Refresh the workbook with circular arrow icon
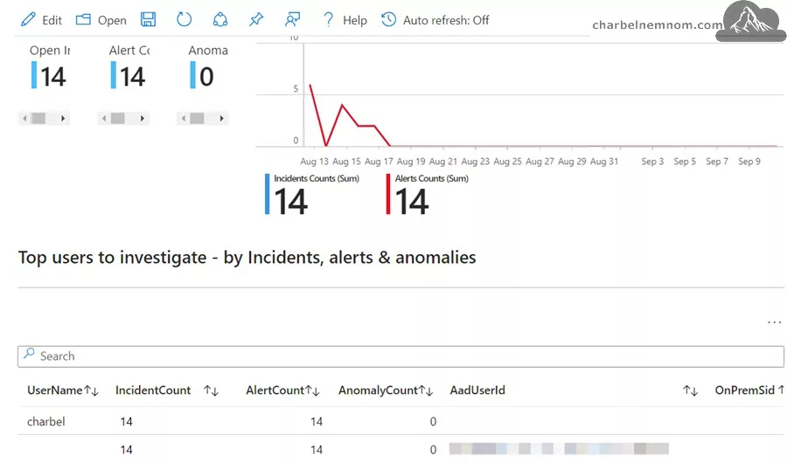Viewport: 787px width, 463px height. pos(185,19)
